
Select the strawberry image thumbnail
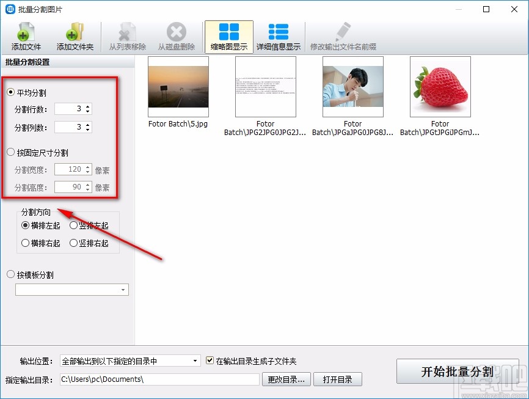pyautogui.click(x=440, y=86)
